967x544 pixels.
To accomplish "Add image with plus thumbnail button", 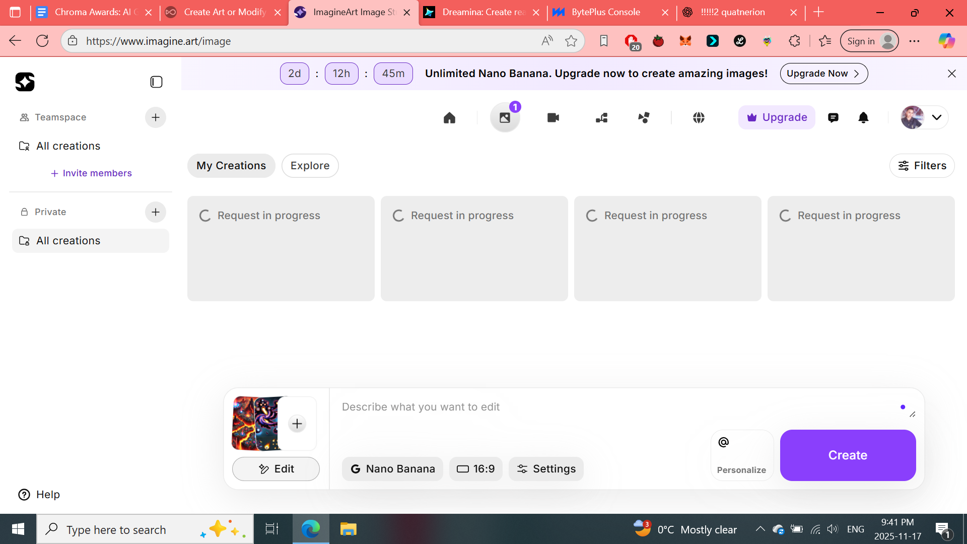I will point(297,424).
